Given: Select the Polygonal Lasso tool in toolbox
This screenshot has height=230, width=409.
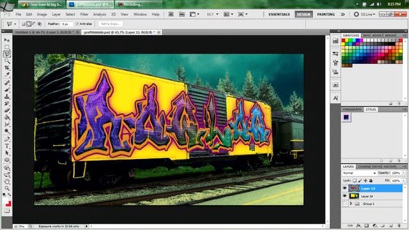Looking at the screenshot, I should [x=7, y=54].
